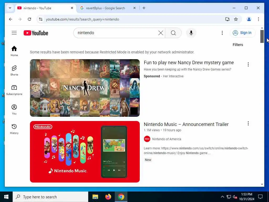Click the '1.1M views • 19 hours ago' text

[162, 130]
